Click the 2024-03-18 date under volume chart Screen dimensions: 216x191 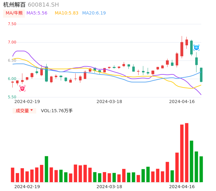point(109,187)
